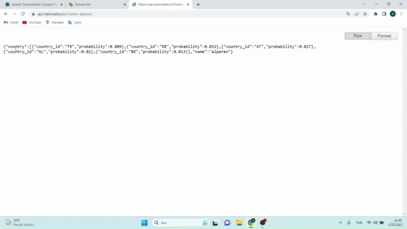The image size is (407, 229).
Task: Open the Chrome profile avatar
Action: click(393, 14)
